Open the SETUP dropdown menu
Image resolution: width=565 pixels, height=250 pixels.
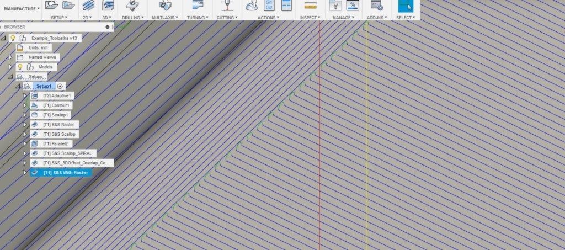[59, 17]
